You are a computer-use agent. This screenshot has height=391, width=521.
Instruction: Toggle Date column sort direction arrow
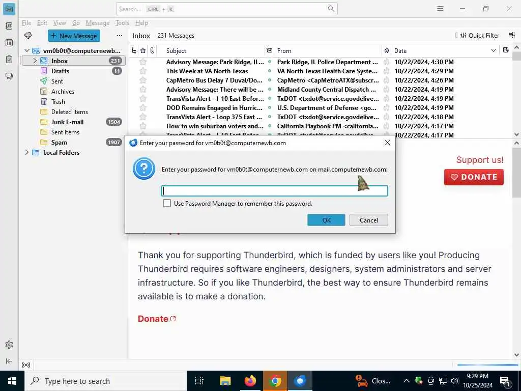tap(493, 50)
